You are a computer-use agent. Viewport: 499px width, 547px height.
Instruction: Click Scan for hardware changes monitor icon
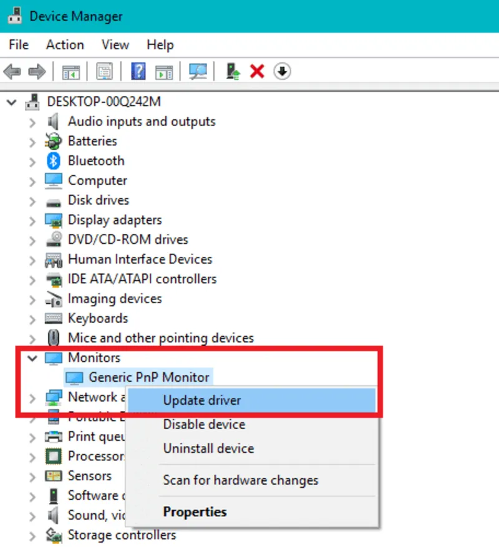[198, 72]
